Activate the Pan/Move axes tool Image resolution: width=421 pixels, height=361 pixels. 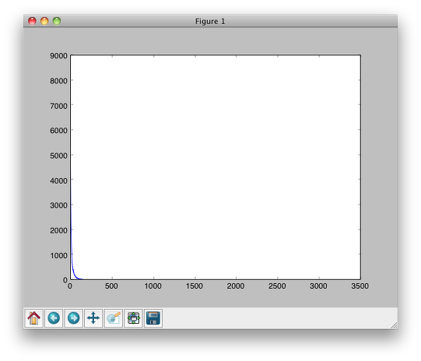click(93, 318)
